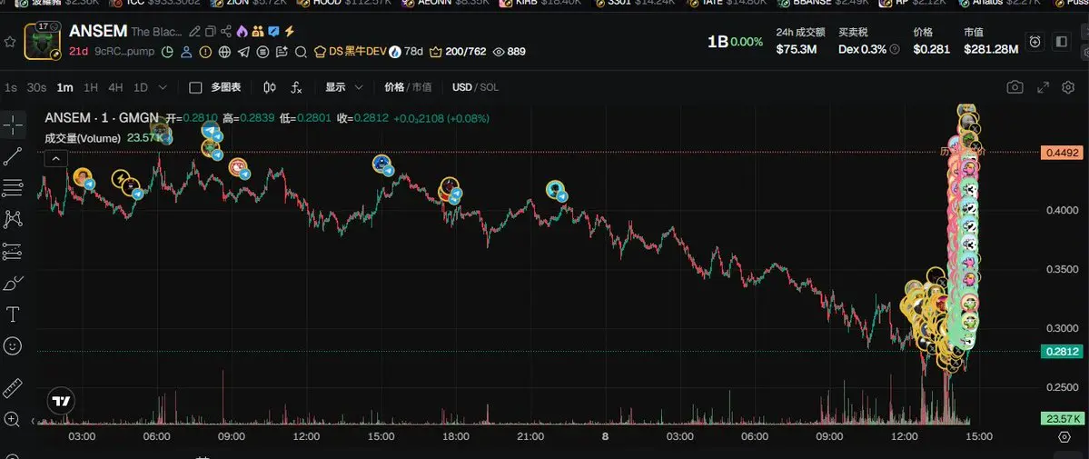Select the brush drawing tool
This screenshot has width=1089, height=459.
14,283
